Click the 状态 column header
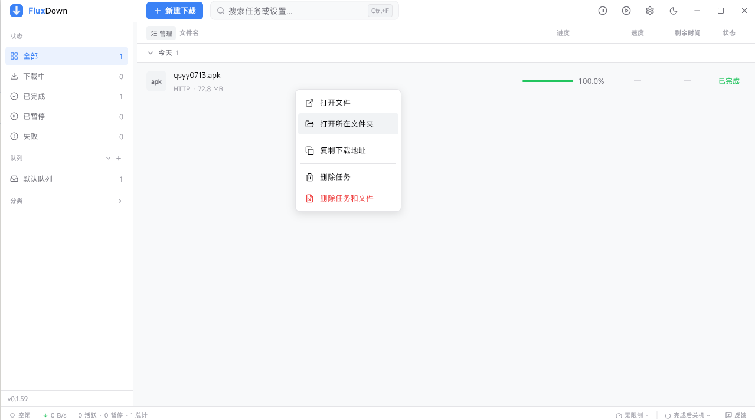755x420 pixels. click(729, 33)
